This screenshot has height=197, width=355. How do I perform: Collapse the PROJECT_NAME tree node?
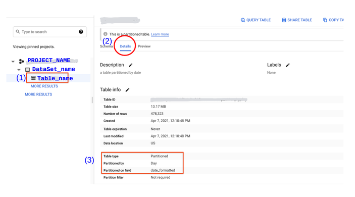point(13,61)
